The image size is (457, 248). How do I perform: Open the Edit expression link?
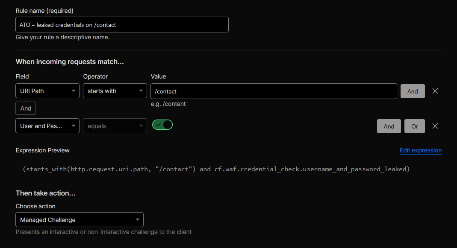point(420,150)
